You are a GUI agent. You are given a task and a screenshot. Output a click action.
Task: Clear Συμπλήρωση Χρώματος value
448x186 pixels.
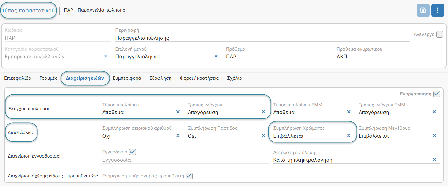pos(349,136)
